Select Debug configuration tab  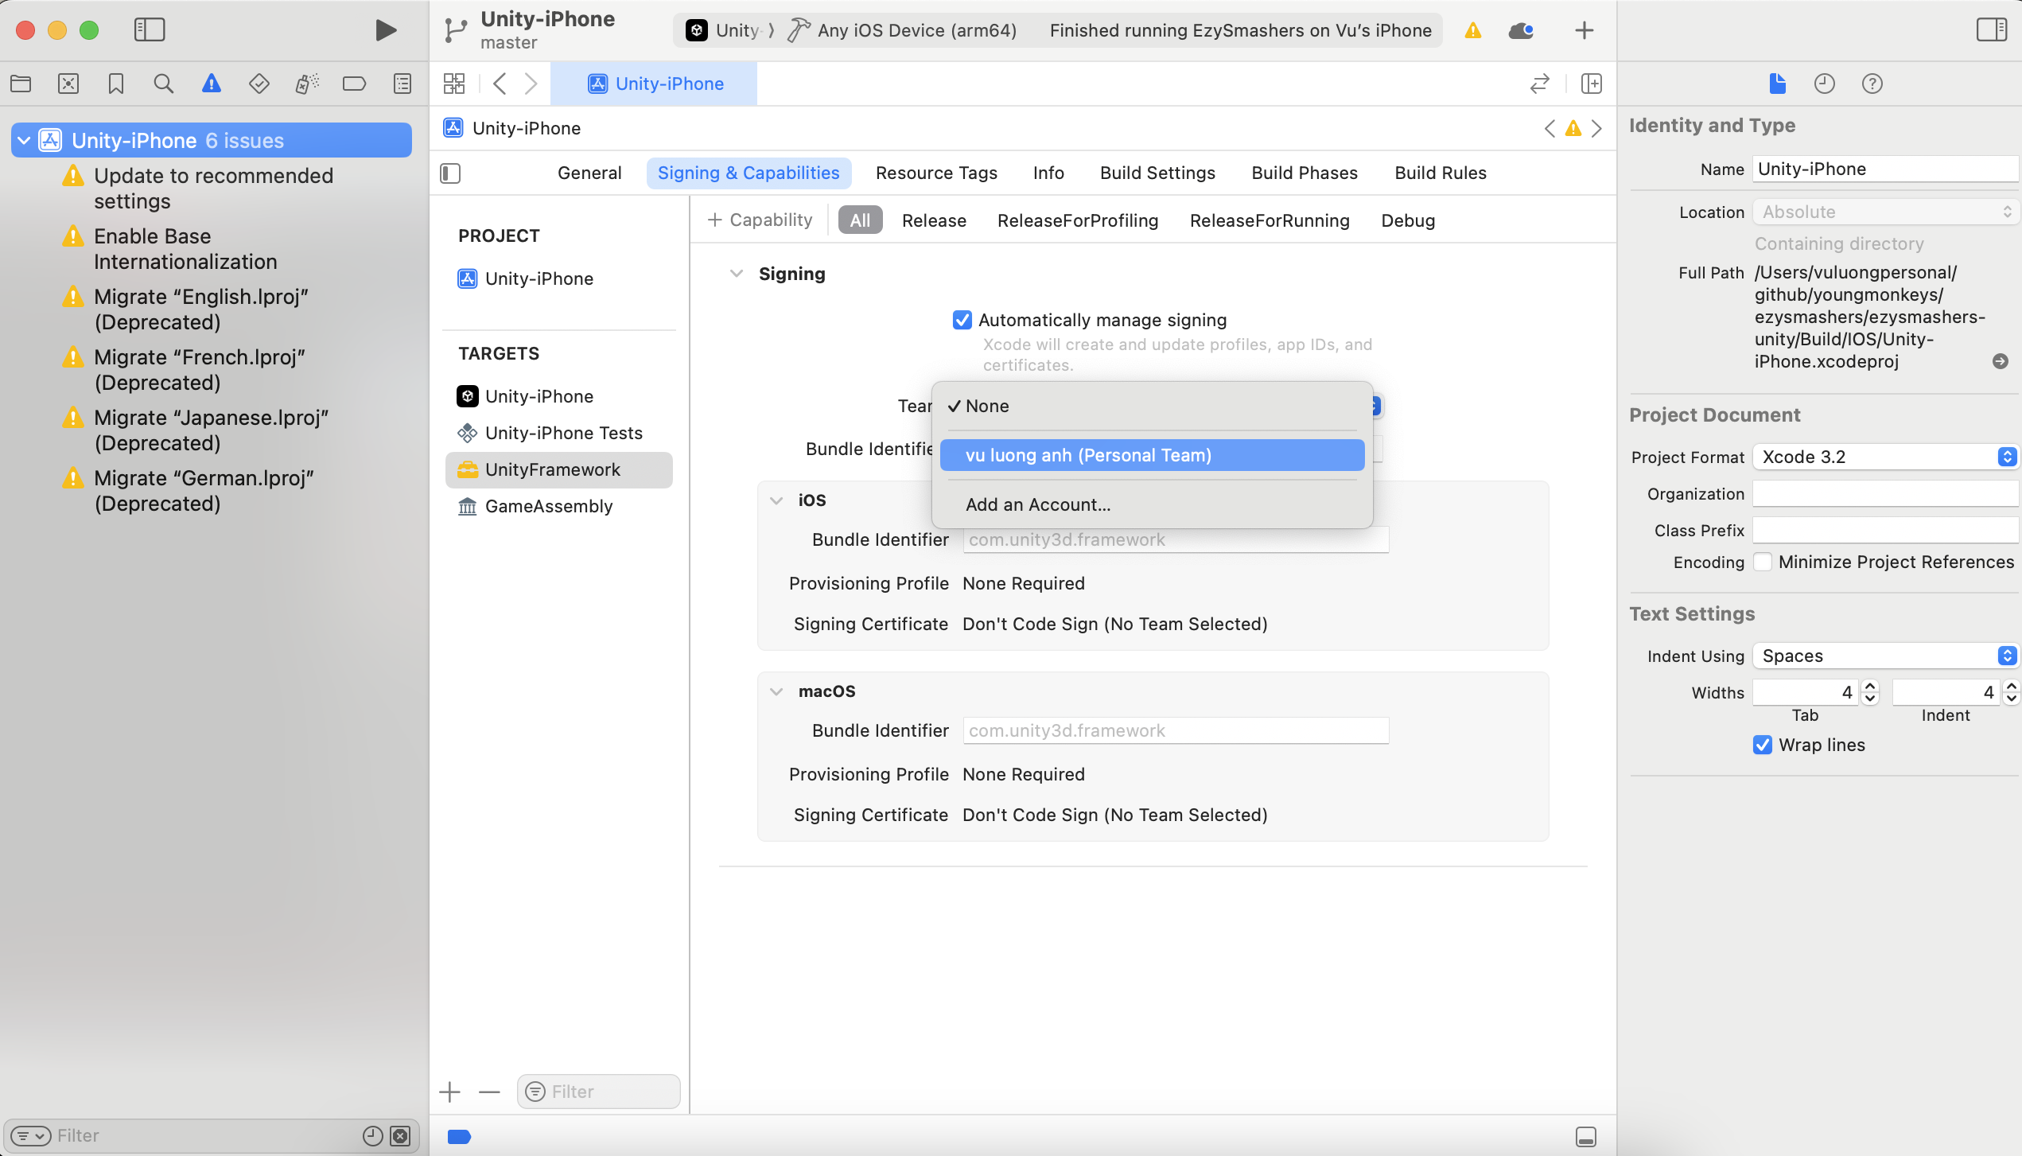tap(1408, 220)
